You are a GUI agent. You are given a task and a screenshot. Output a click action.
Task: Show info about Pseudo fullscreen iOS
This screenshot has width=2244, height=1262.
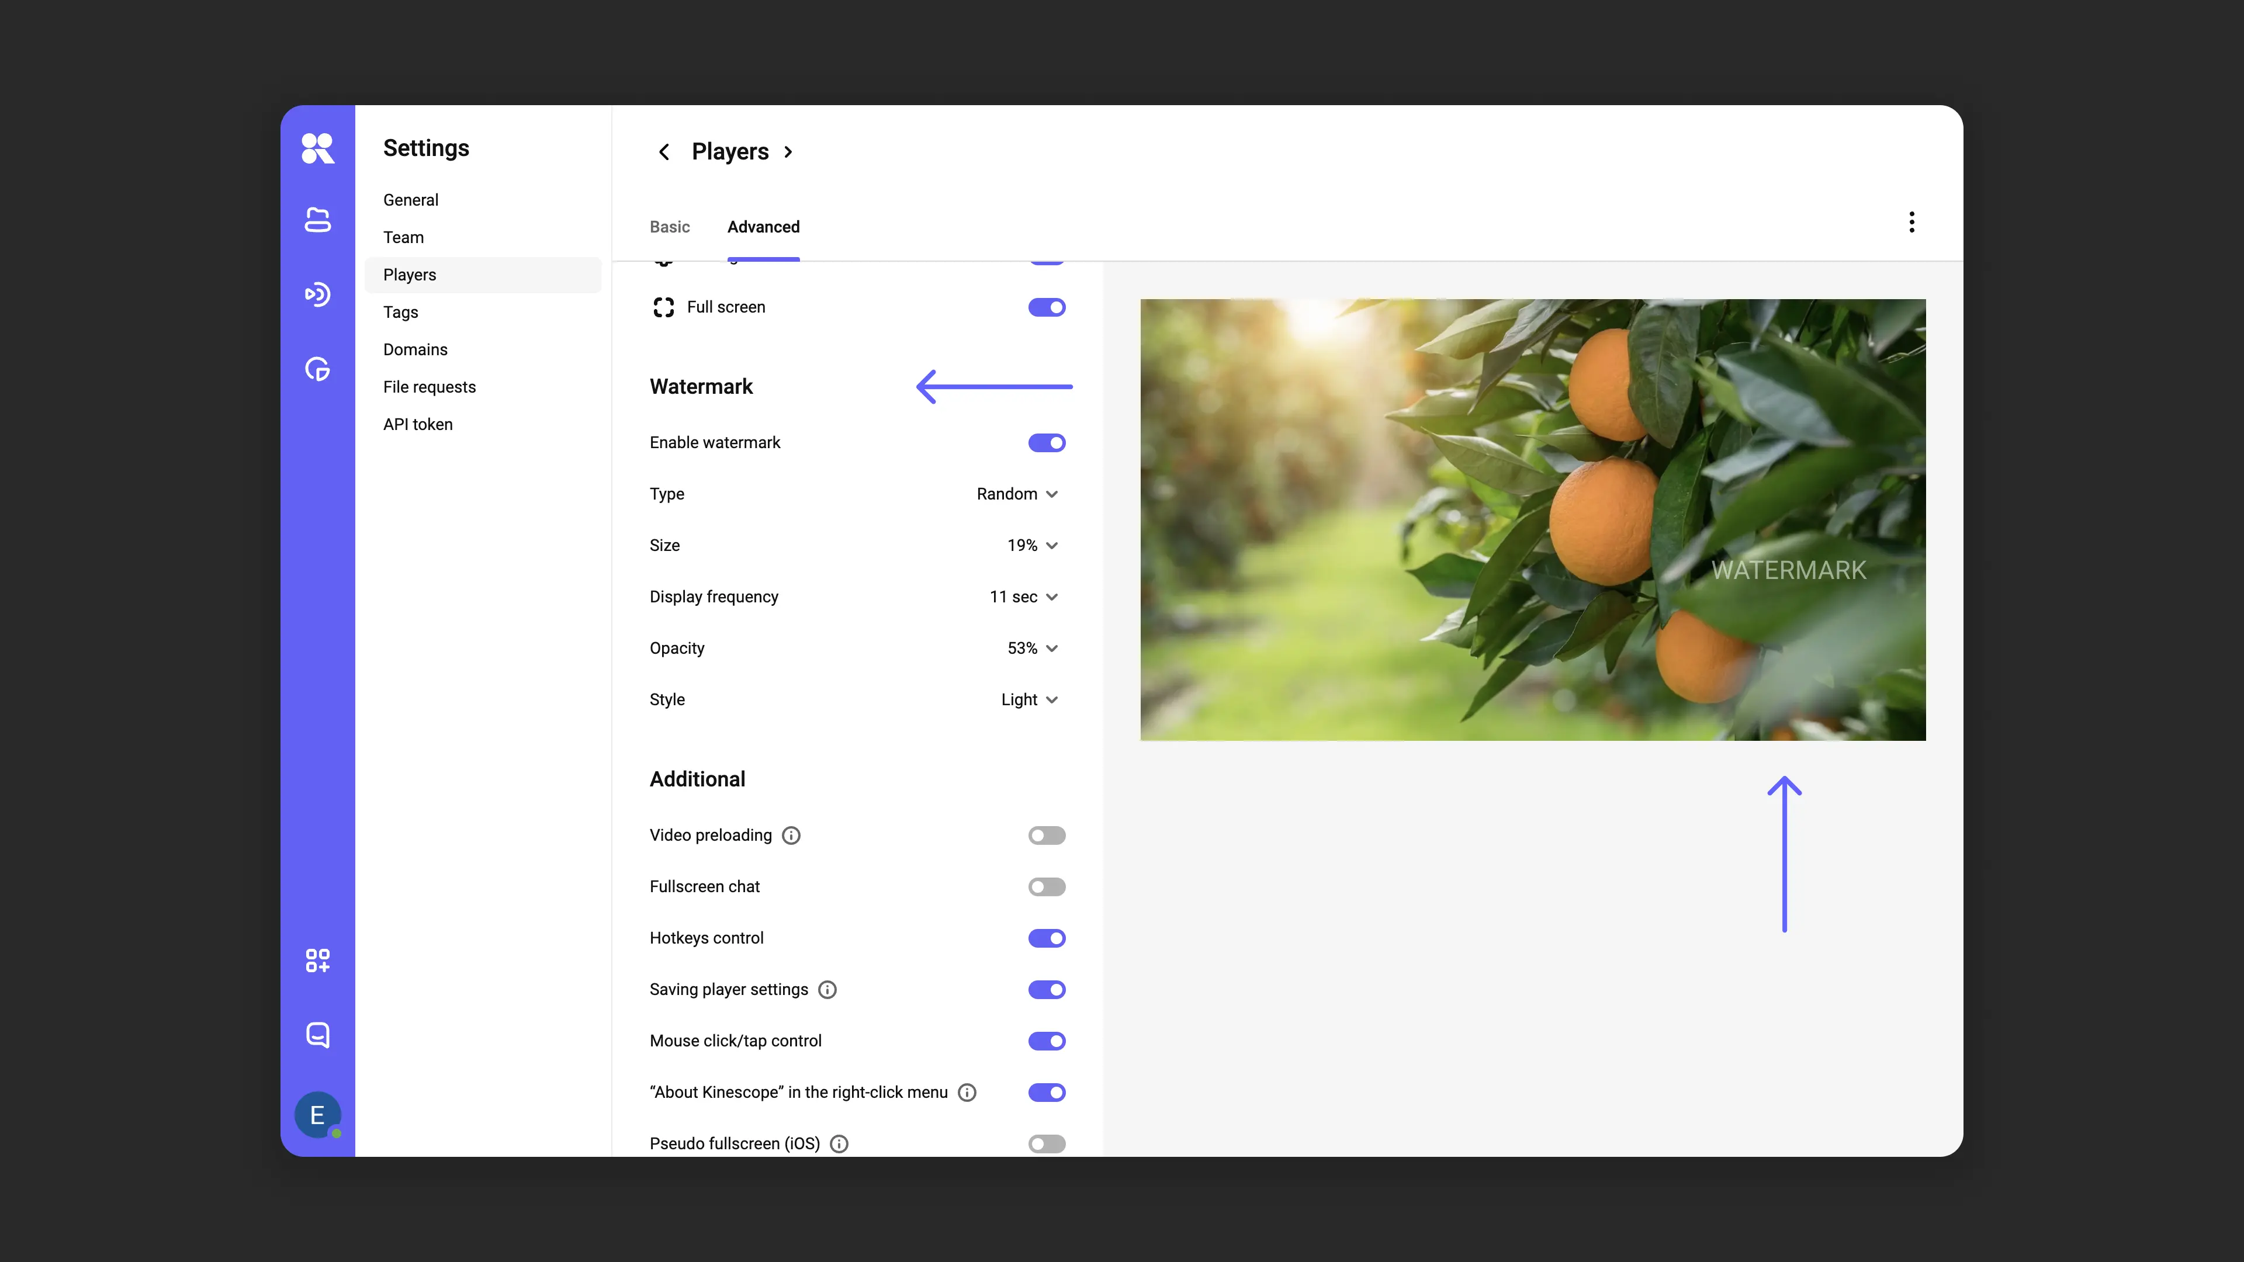click(x=839, y=1143)
